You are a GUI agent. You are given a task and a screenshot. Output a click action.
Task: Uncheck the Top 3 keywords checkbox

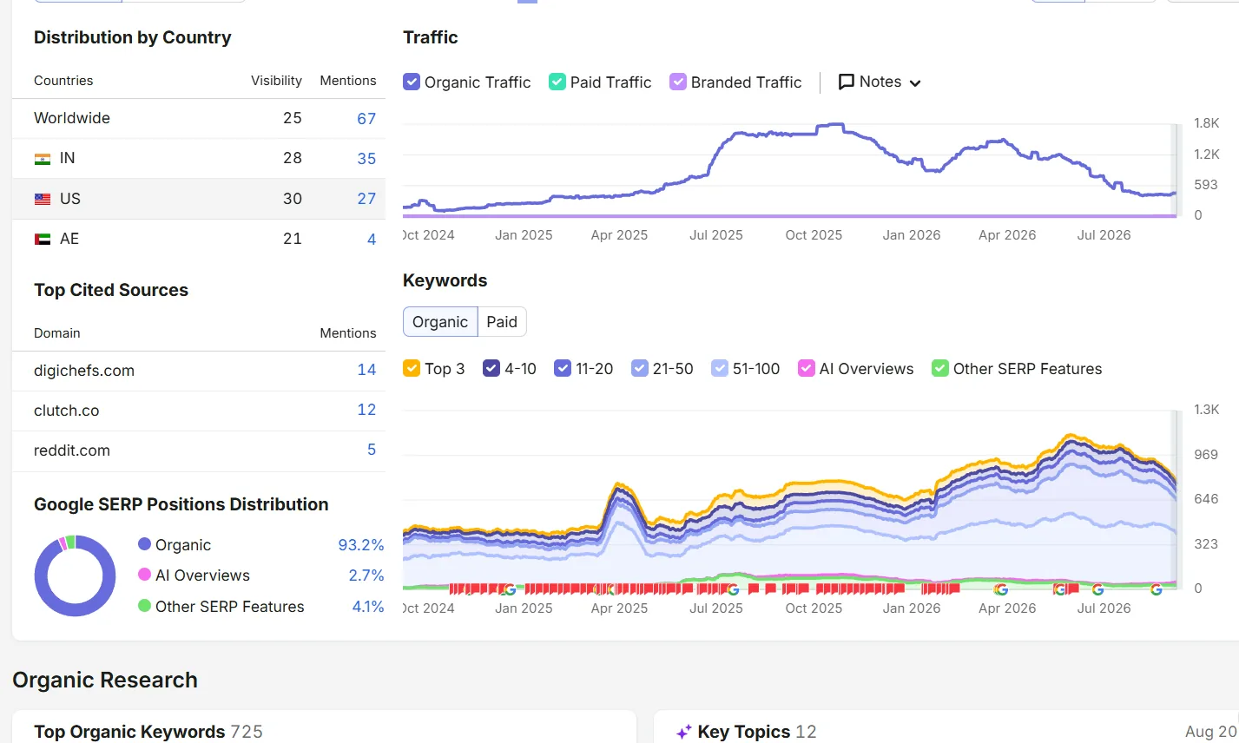pyautogui.click(x=412, y=368)
